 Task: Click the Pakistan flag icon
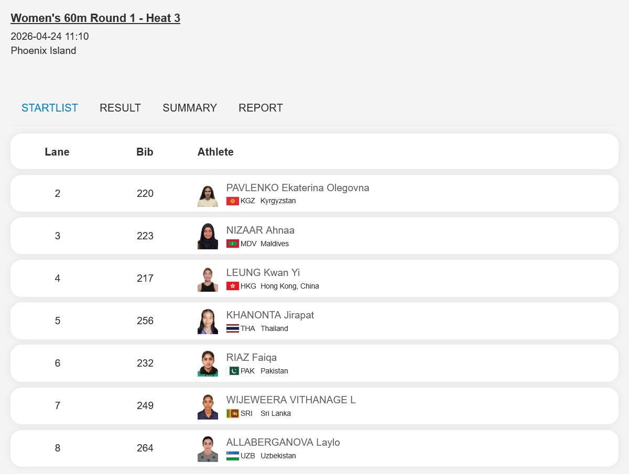point(232,371)
